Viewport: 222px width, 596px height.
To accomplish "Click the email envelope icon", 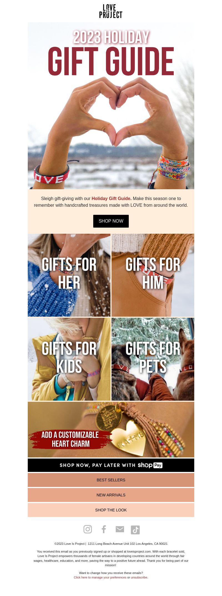I will point(120,529).
